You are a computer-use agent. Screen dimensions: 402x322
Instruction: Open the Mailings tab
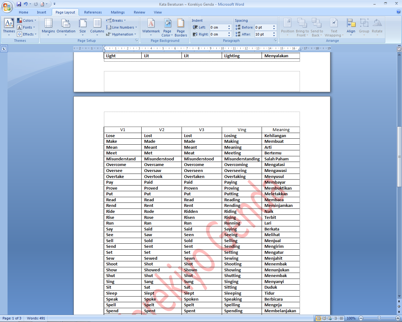(117, 12)
